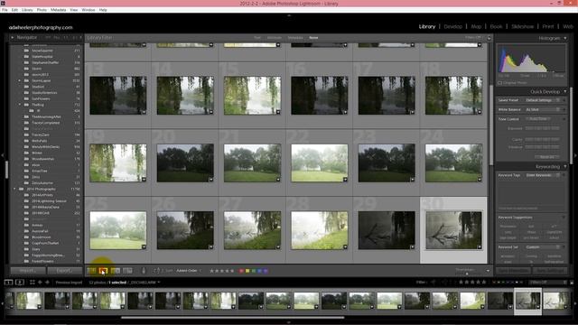Hide top module picker panel arrow

289,15
